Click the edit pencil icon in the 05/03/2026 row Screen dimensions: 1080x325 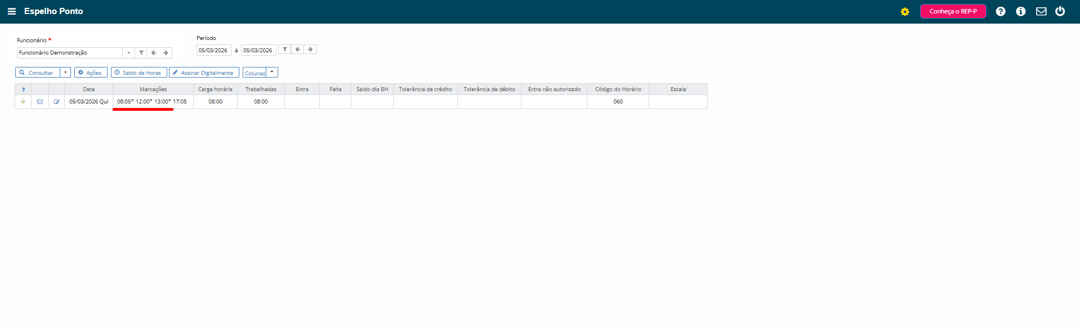coord(56,102)
